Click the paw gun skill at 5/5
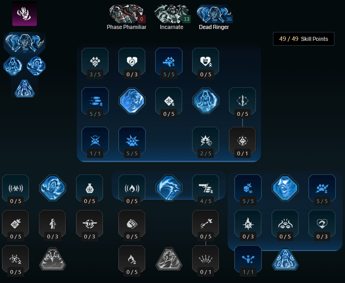The image size is (345, 283). tap(169, 63)
